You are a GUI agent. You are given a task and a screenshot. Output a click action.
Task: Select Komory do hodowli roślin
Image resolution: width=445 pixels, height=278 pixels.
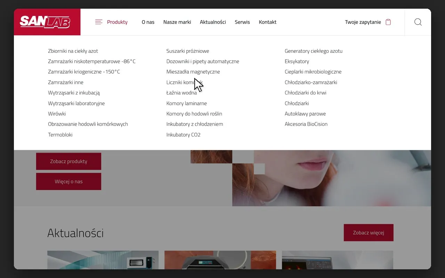point(194,114)
